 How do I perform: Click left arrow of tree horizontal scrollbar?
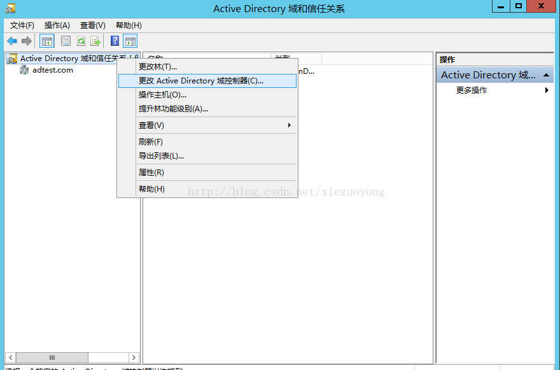coord(11,357)
